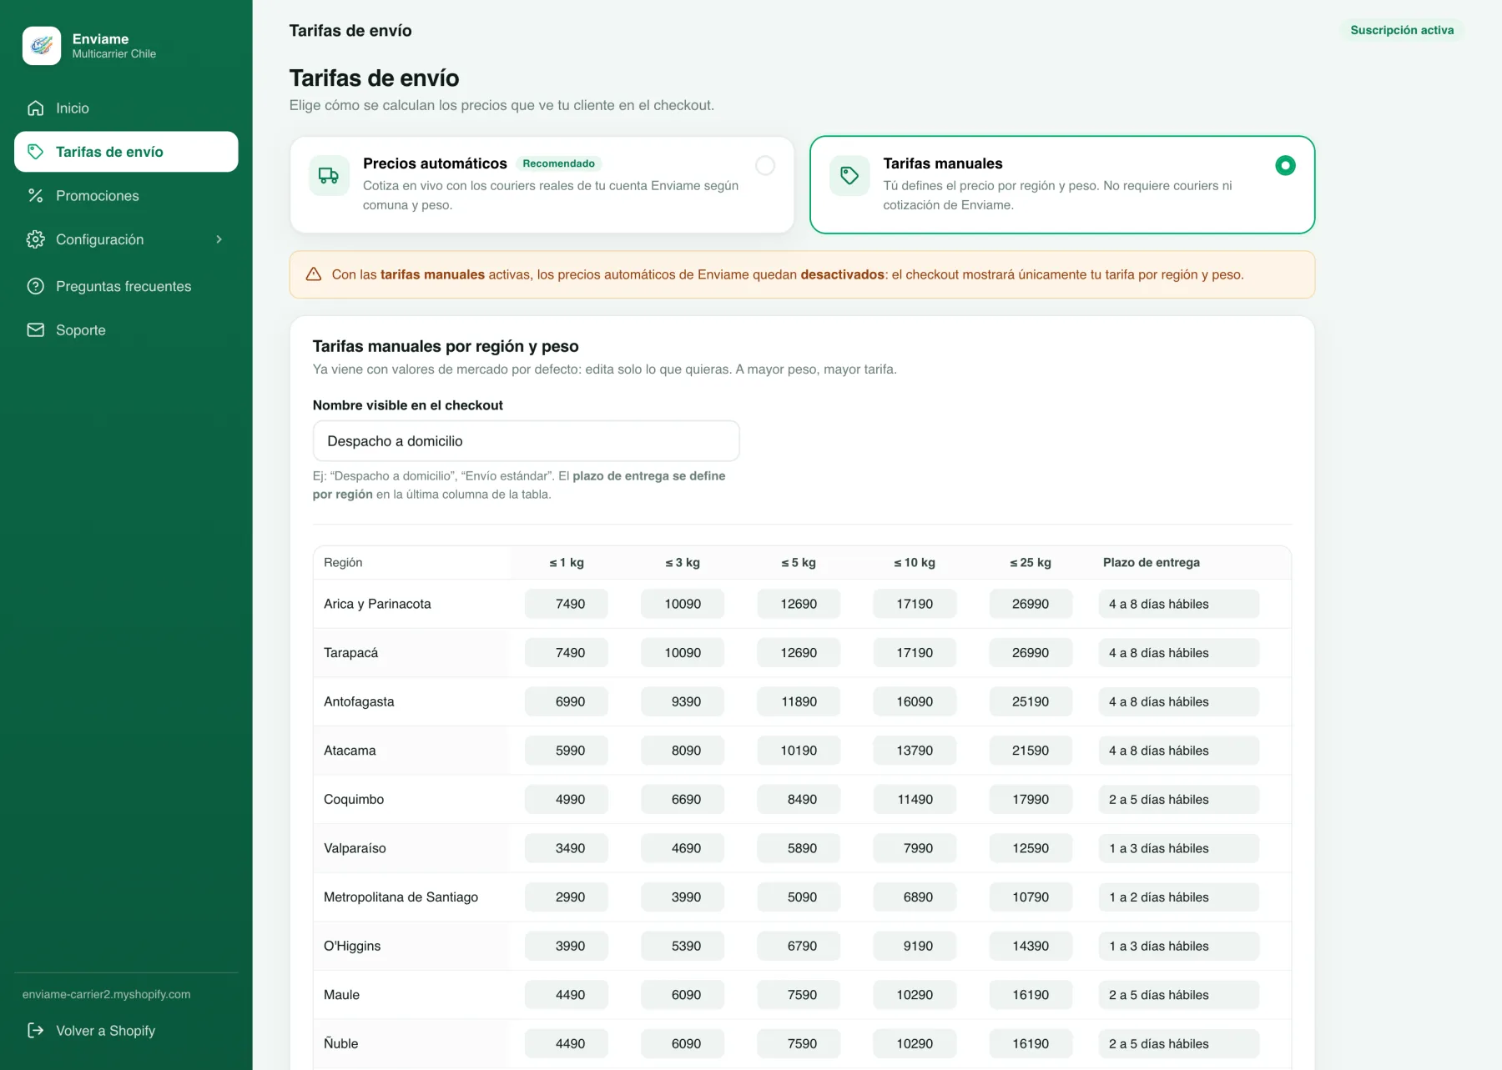Click the question mark icon for Preguntas frecuentes
Screen dimensions: 1502x1070
tap(35, 286)
